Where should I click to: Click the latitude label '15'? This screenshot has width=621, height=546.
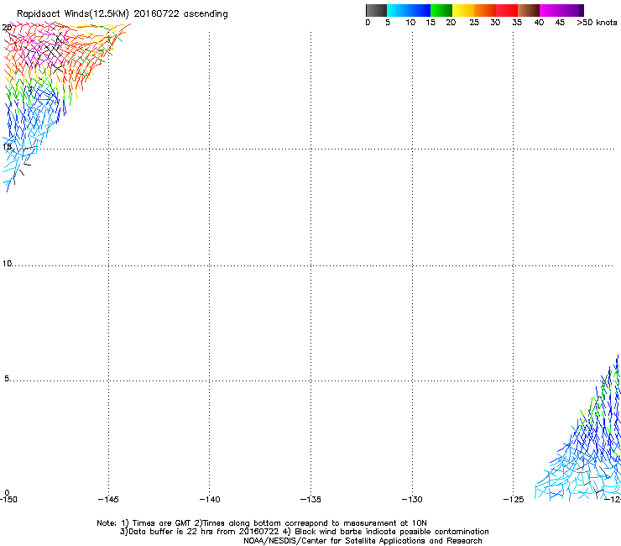click(x=7, y=147)
